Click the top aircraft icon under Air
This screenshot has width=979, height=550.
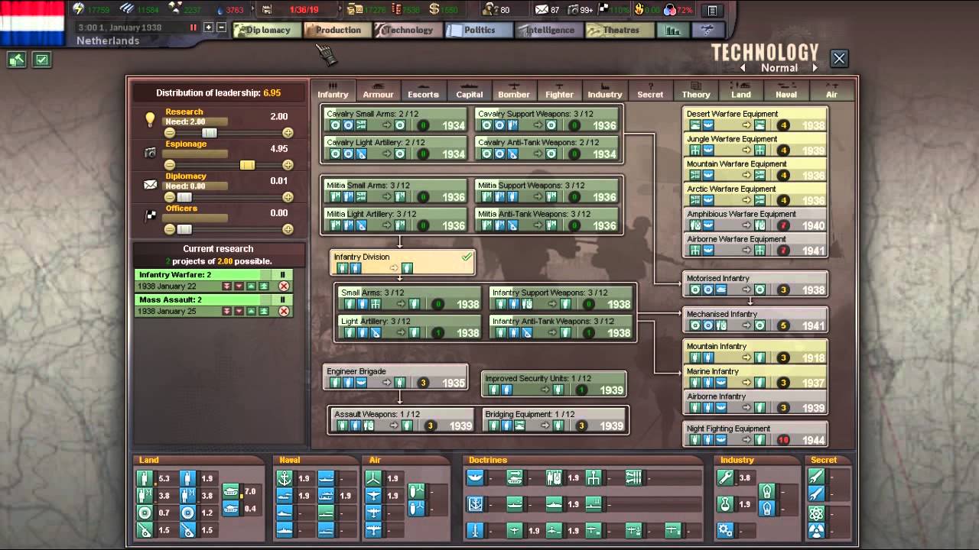pos(374,479)
